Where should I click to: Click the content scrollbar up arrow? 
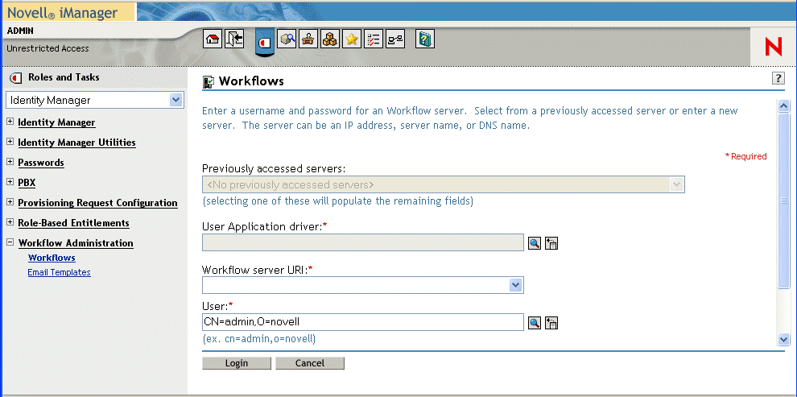[x=783, y=105]
